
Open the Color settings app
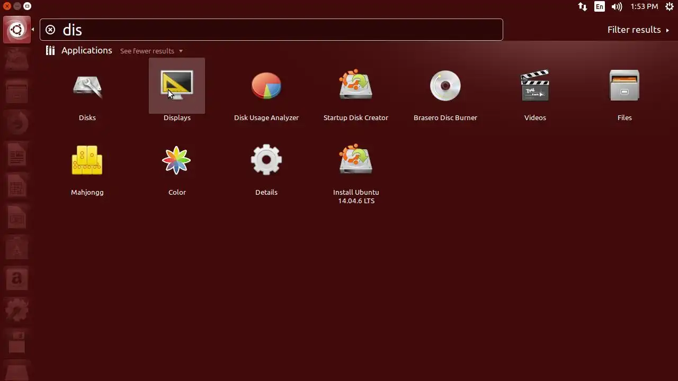(177, 160)
